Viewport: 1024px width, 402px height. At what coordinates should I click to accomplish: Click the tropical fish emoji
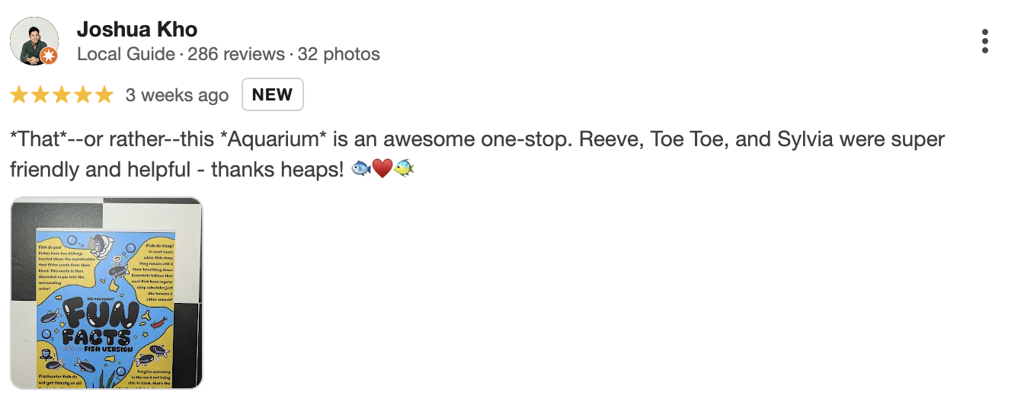click(404, 169)
